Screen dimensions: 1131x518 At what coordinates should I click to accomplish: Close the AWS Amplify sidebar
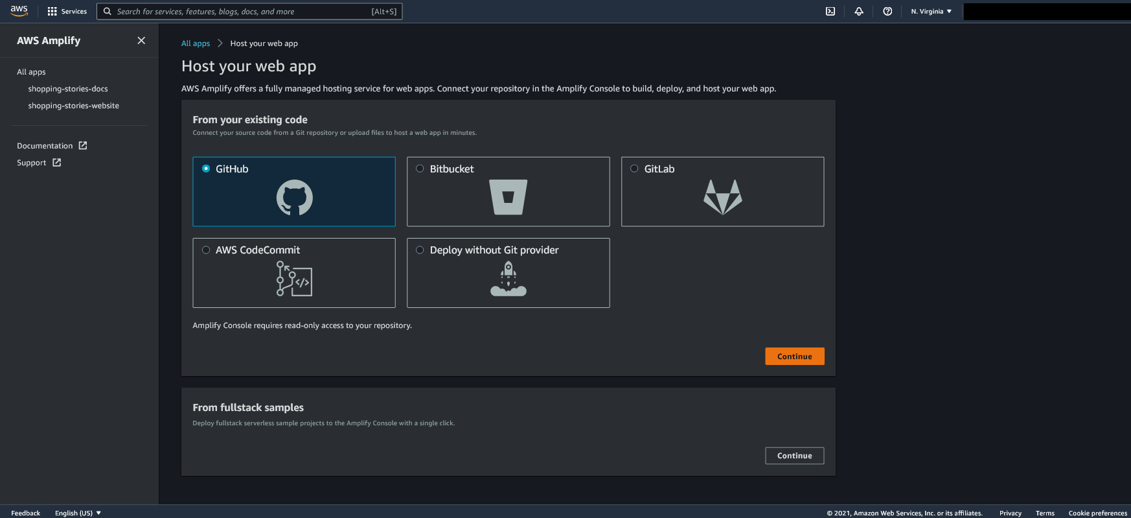click(x=141, y=40)
